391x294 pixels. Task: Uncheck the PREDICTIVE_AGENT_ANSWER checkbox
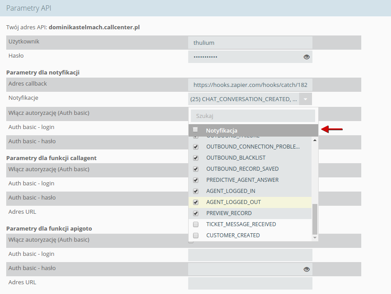[196, 180]
